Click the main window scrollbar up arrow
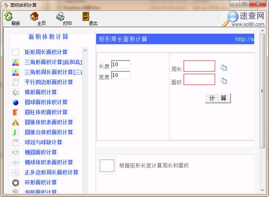The height and width of the screenshot is (197, 269). 262,30
